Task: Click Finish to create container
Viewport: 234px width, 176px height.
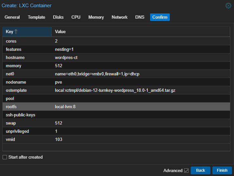Action: (x=222, y=170)
